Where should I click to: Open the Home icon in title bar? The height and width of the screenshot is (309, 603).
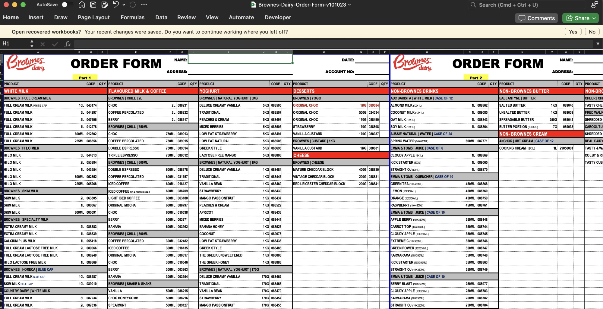81,5
